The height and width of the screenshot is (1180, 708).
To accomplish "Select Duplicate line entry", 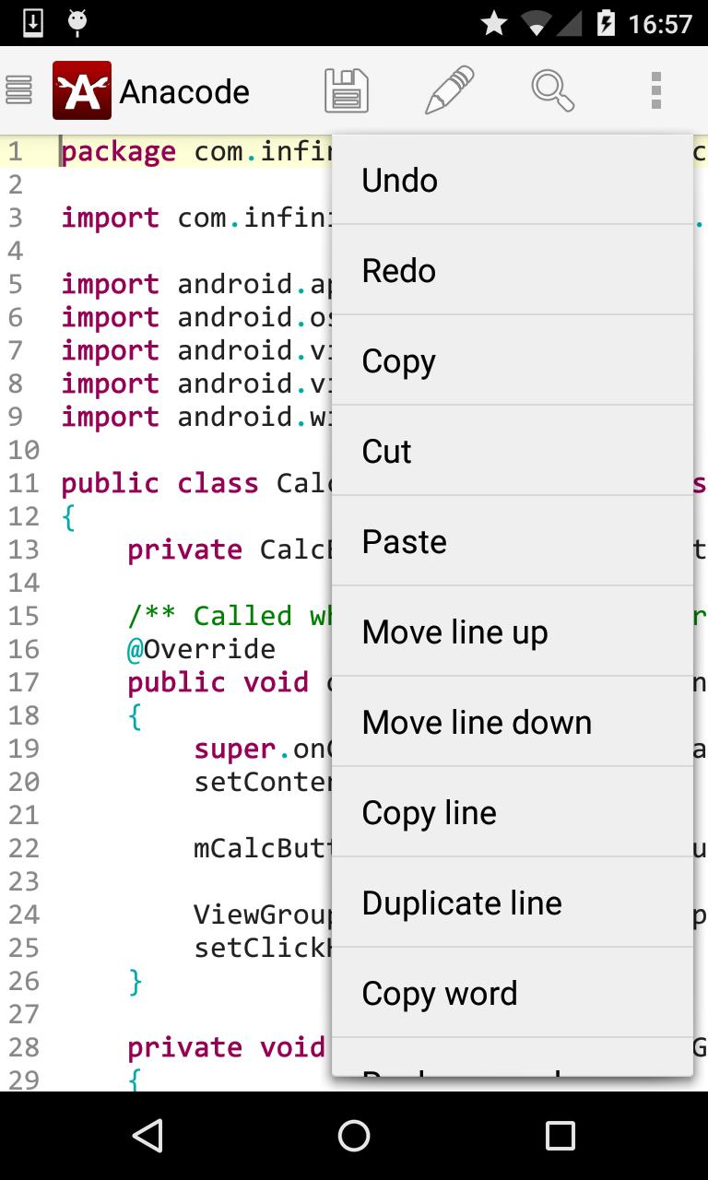I will [512, 903].
